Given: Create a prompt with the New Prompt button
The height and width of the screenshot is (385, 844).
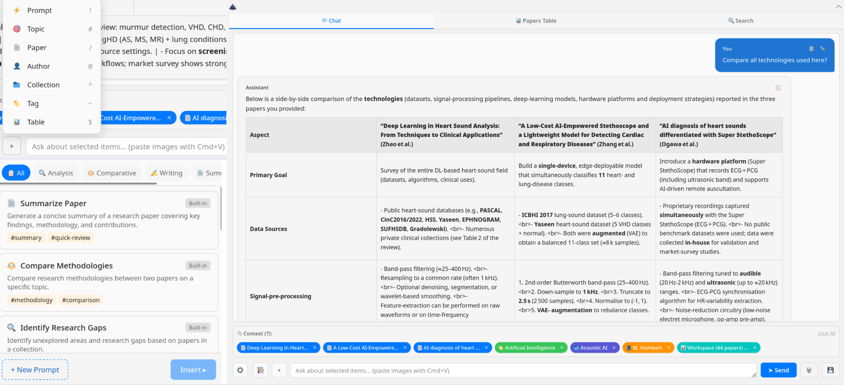Looking at the screenshot, I should click(x=35, y=369).
